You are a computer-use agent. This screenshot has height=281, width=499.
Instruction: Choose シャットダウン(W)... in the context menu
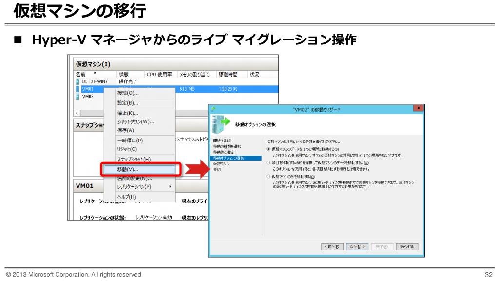[140, 121]
